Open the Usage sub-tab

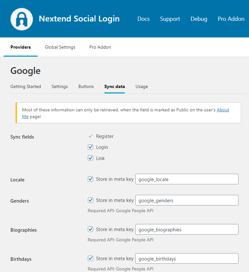(x=141, y=86)
